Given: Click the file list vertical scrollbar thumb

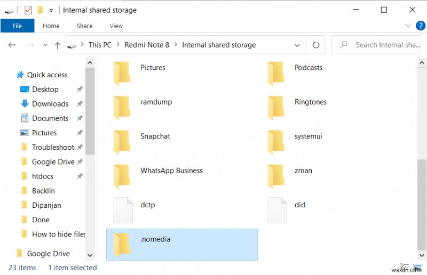Looking at the screenshot, I should point(422,205).
